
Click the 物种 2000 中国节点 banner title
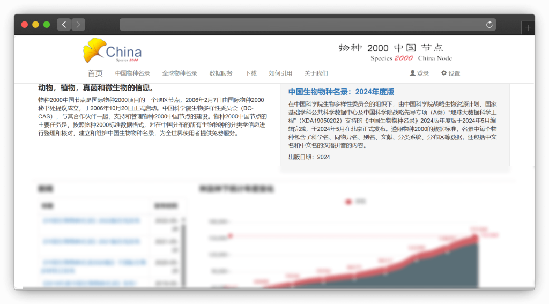[x=391, y=48]
